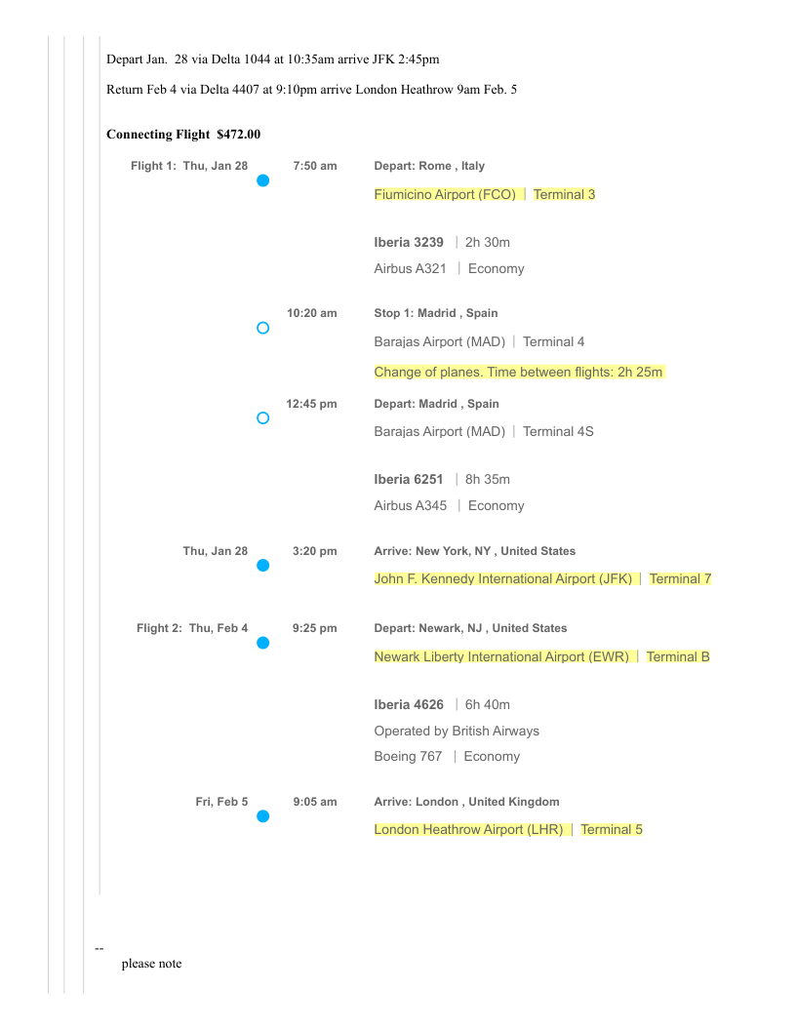
Task: Click the hollow circle beside 10:20 am stop
Action: click(262, 329)
